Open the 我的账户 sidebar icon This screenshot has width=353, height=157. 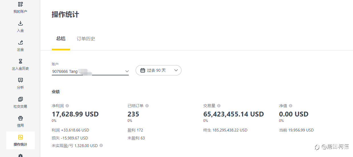pyautogui.click(x=20, y=4)
